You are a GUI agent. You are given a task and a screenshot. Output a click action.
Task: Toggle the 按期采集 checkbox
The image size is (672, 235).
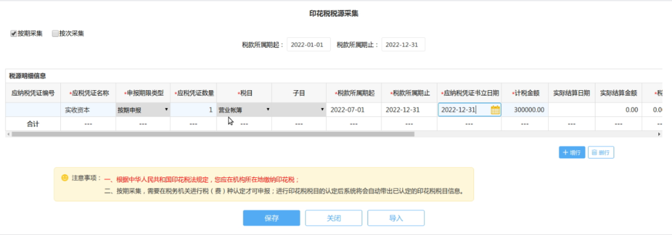coord(13,34)
